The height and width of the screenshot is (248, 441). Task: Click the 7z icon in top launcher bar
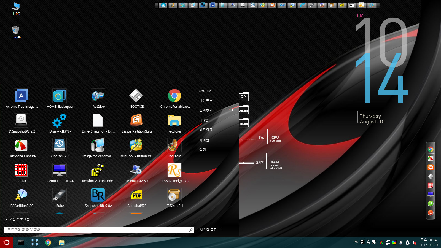tap(352, 5)
